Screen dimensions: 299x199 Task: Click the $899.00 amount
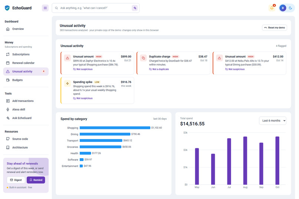click(126, 57)
